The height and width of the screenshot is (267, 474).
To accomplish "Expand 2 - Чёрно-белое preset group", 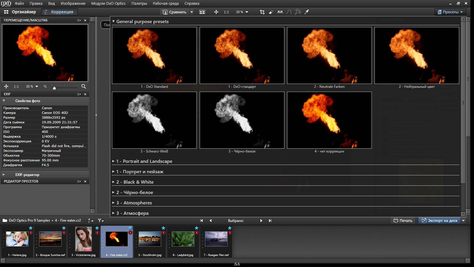I will point(113,192).
